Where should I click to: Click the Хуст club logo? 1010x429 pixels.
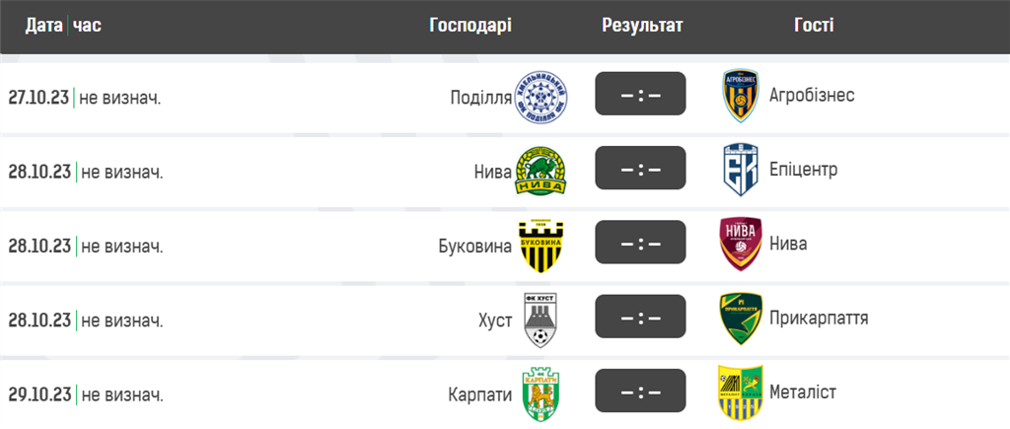(541, 320)
